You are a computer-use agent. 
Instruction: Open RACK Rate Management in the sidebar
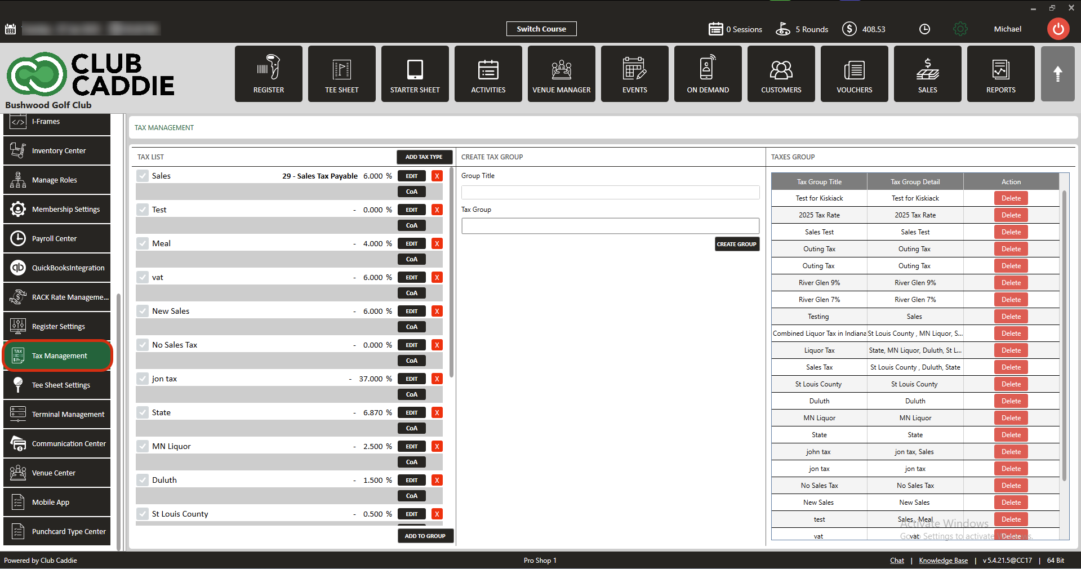[57, 297]
